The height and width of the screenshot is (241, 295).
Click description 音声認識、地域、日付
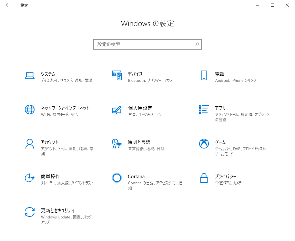click(146, 149)
